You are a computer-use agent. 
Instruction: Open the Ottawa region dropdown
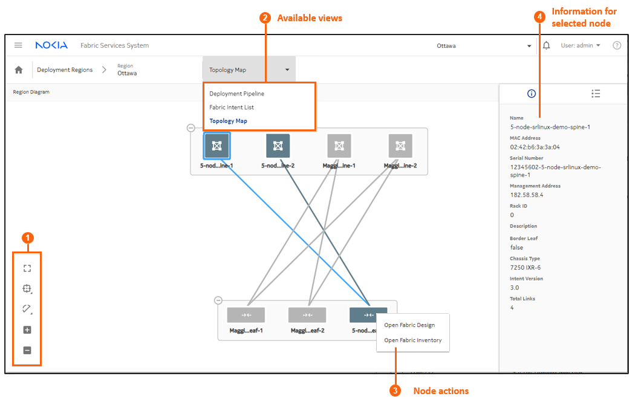[483, 45]
